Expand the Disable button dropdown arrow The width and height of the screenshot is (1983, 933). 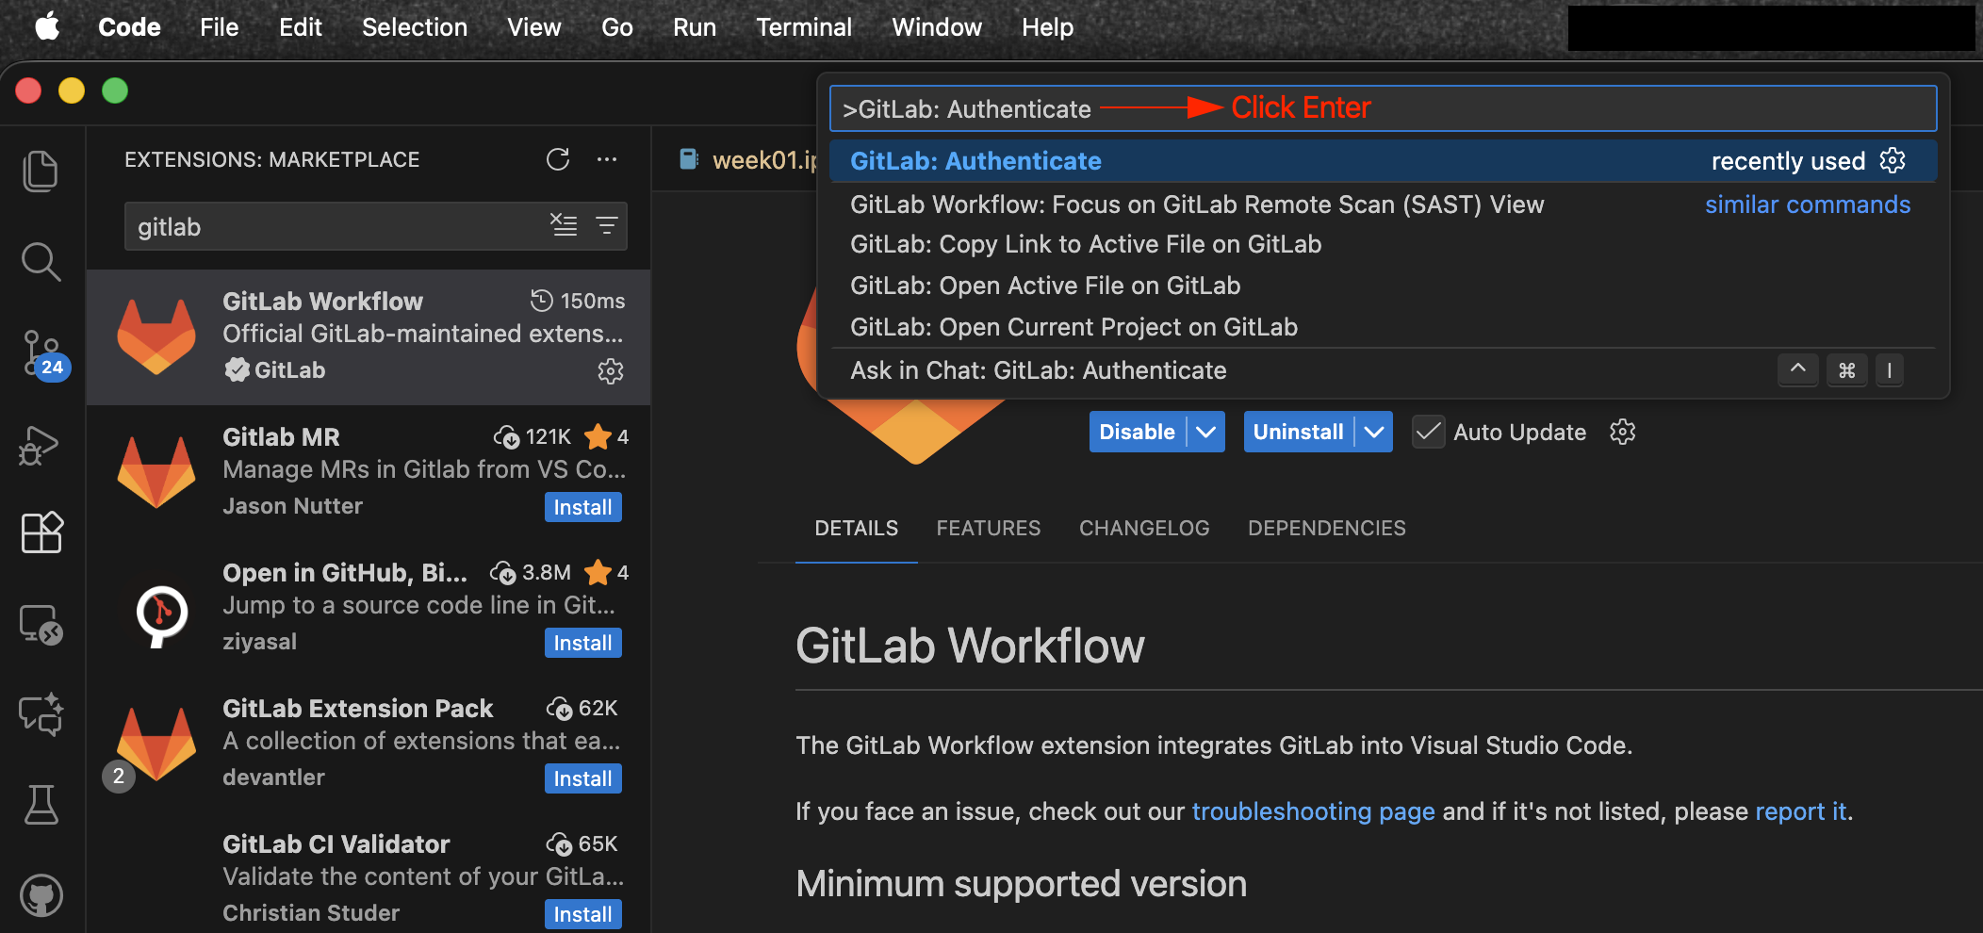(x=1205, y=433)
